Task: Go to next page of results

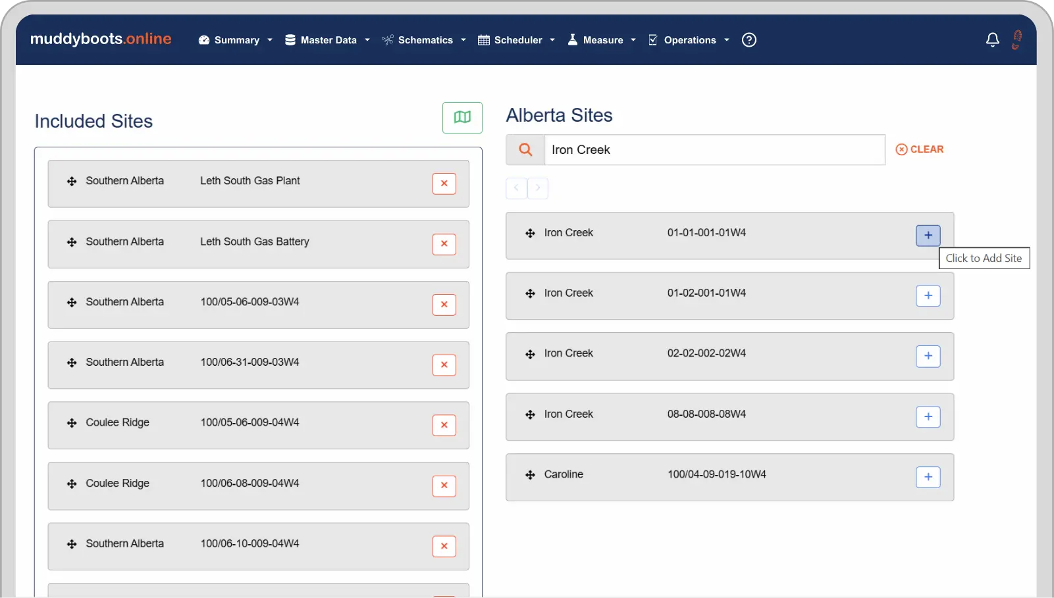Action: (538, 188)
